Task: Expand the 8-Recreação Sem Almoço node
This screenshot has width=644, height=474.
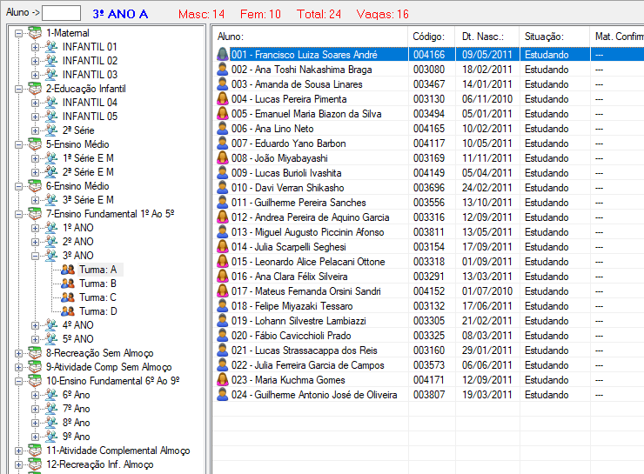Action: click(x=20, y=353)
